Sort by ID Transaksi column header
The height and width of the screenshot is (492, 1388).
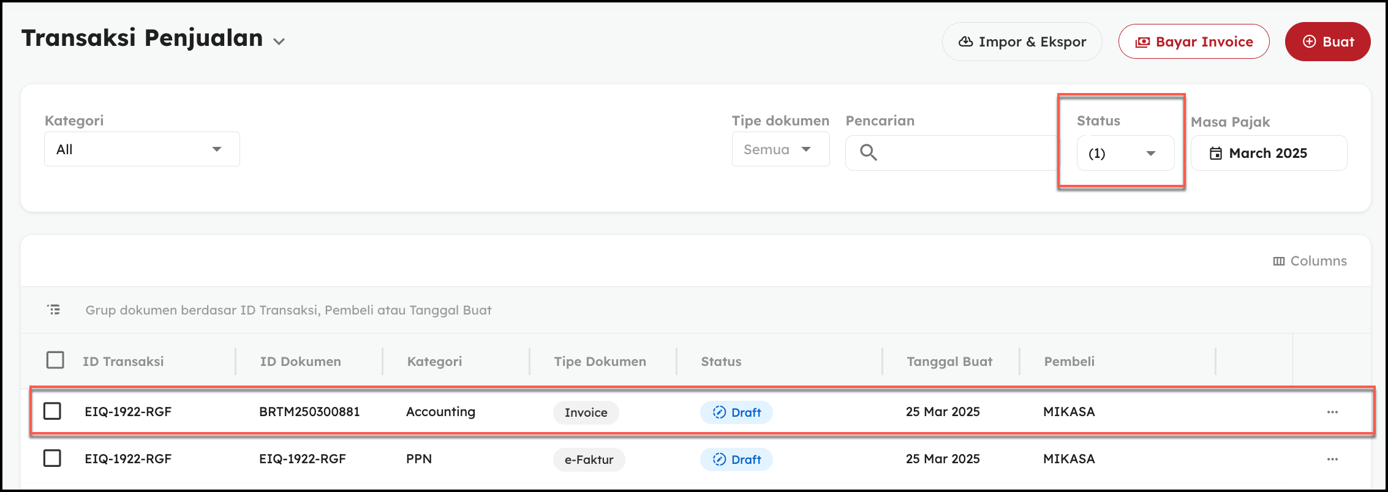123,362
